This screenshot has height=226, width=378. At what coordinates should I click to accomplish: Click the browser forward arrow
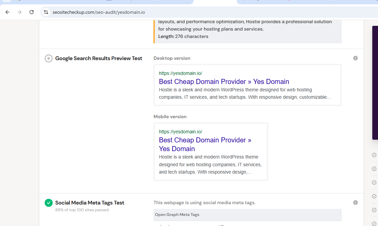(x=19, y=12)
